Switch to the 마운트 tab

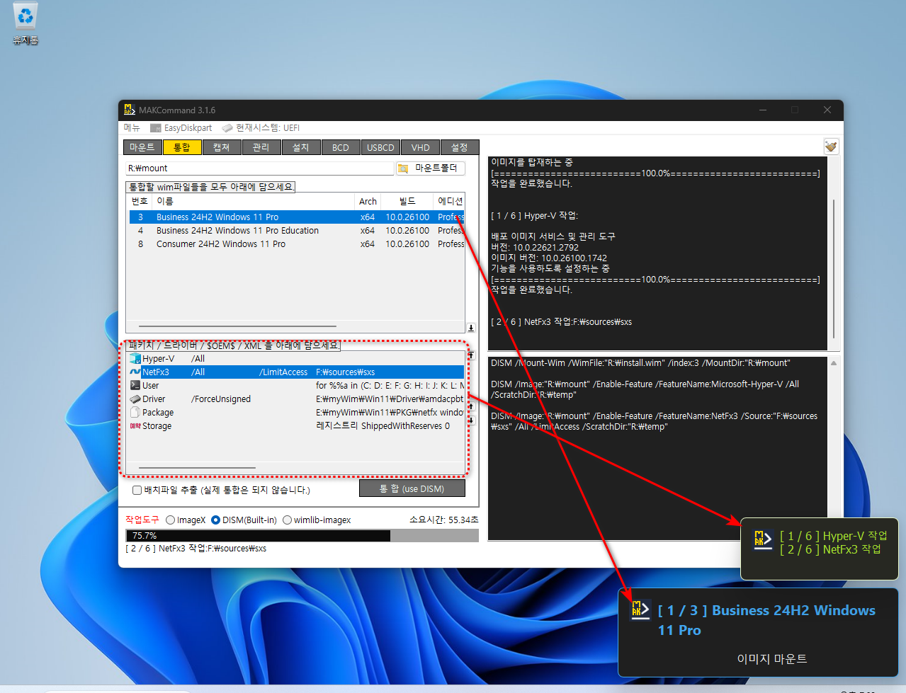(x=142, y=147)
